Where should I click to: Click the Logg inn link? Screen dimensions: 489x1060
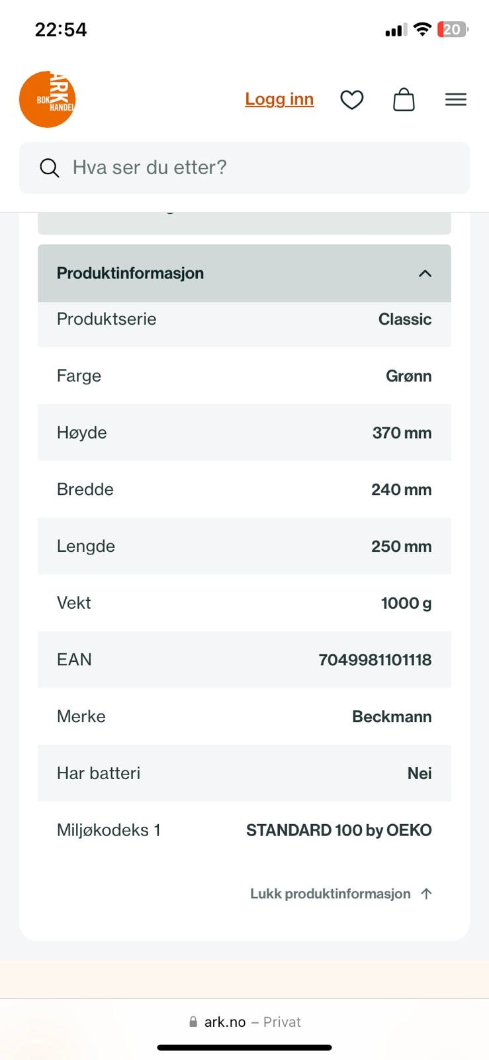pyautogui.click(x=279, y=99)
